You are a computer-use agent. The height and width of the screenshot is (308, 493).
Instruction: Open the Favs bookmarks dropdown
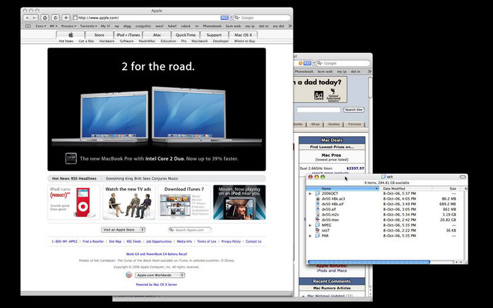tap(41, 26)
